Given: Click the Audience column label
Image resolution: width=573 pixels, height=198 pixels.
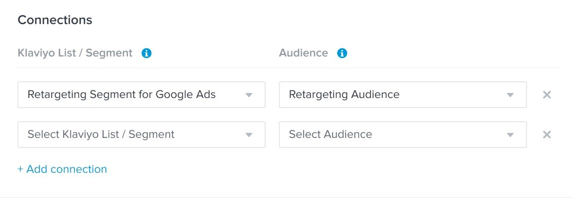Looking at the screenshot, I should (303, 53).
